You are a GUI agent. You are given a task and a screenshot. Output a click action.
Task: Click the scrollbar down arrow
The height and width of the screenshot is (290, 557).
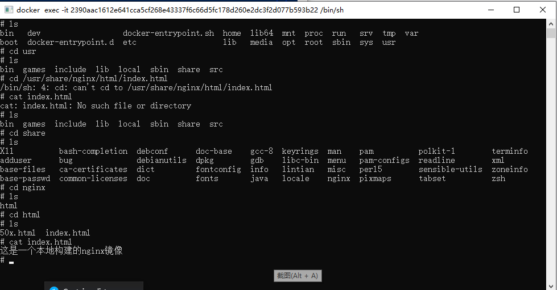click(551, 286)
